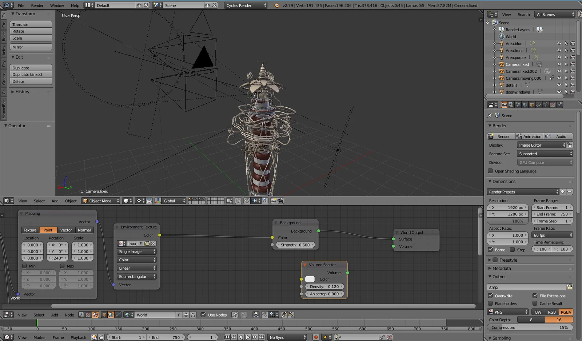This screenshot has width=582, height=341.
Task: Select Texture properties checkered icon
Action: [552, 104]
